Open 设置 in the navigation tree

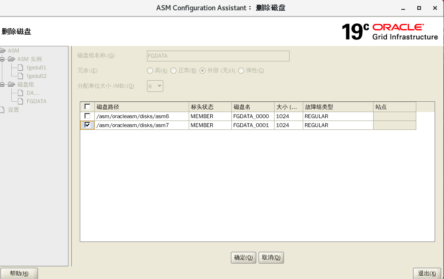[x=13, y=110]
